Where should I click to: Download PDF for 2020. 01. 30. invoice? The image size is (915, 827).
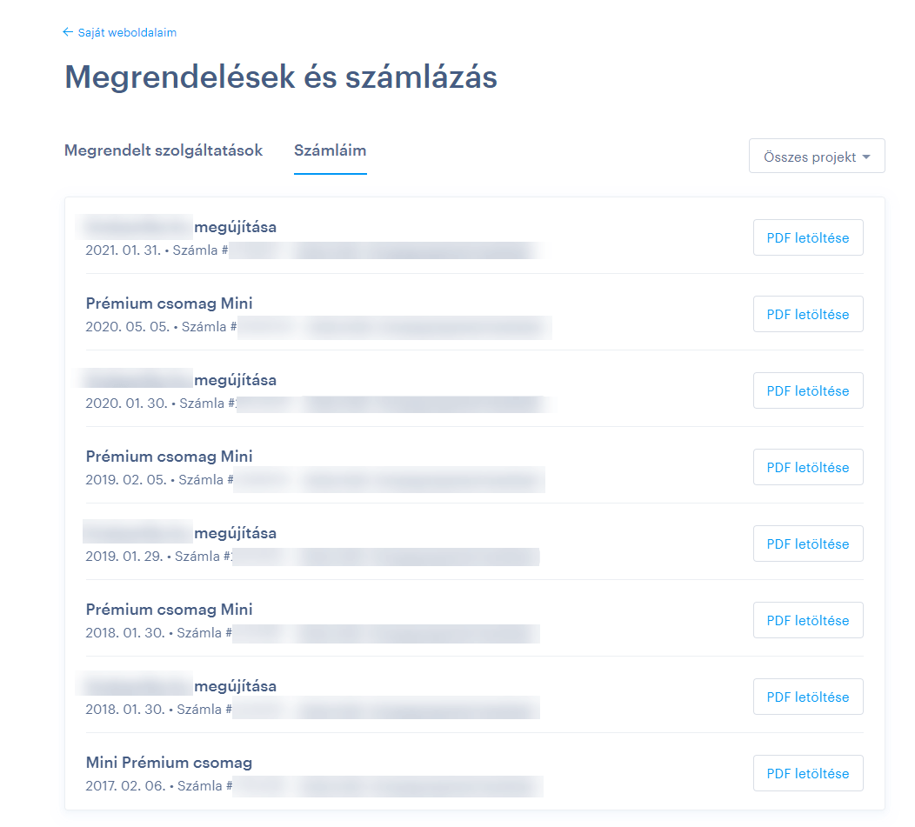pos(808,390)
